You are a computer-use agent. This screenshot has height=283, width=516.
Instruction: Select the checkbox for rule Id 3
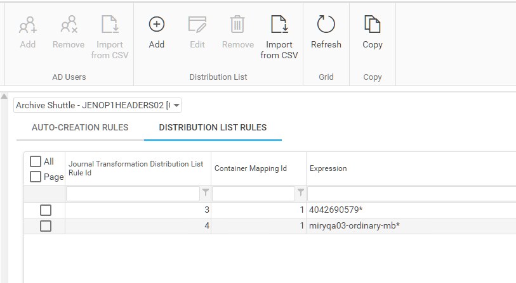pos(46,210)
